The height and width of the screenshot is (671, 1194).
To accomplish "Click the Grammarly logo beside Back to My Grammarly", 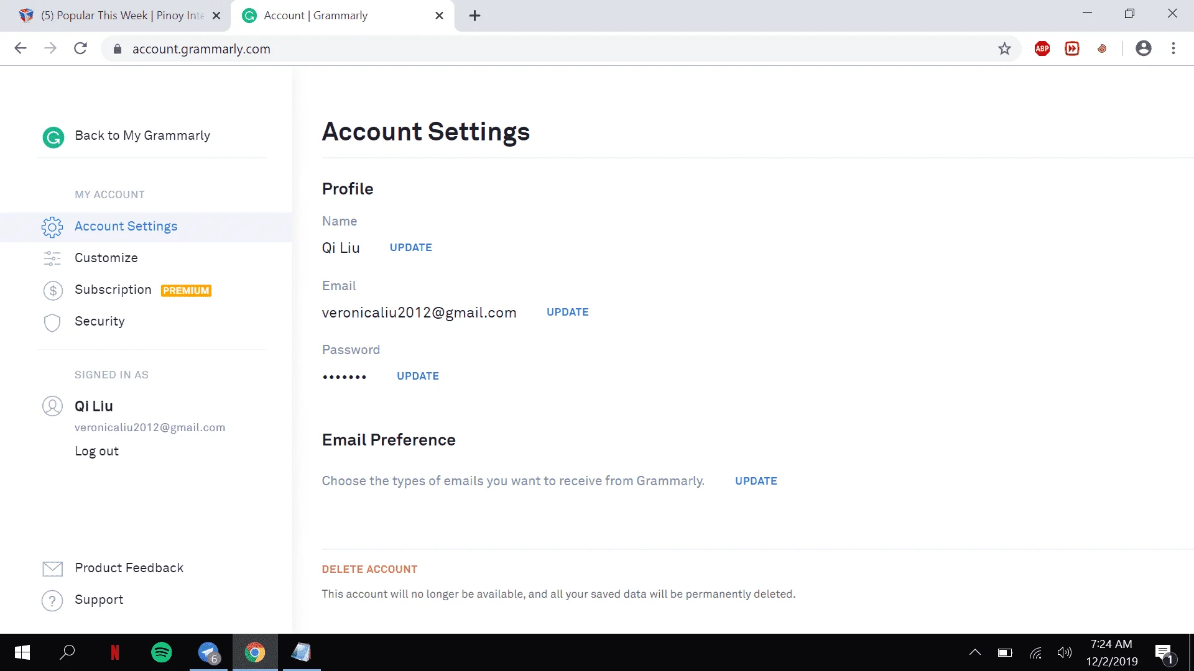I will coord(53,137).
